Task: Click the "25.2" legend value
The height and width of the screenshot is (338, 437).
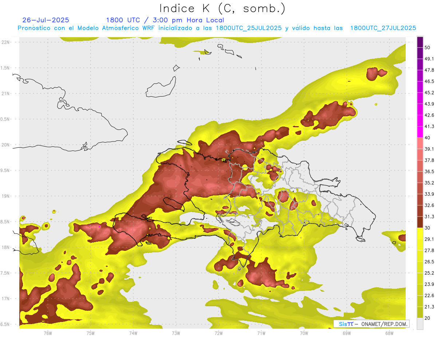Action: point(429,273)
